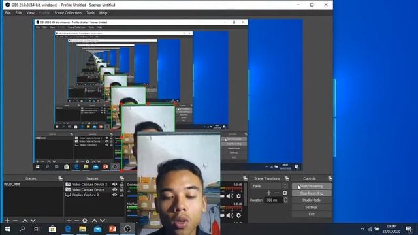This screenshot has width=418, height=235.
Task: Open the View menu
Action: point(30,13)
